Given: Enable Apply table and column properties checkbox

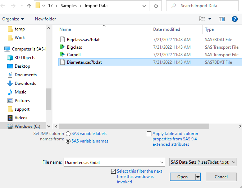Looking at the screenshot, I should pyautogui.click(x=149, y=134).
